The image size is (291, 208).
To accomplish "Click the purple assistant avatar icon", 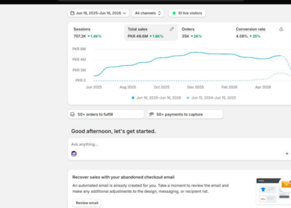I will pos(74,153).
